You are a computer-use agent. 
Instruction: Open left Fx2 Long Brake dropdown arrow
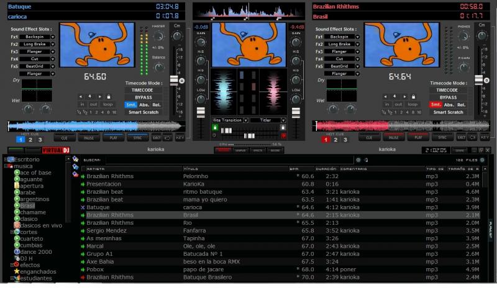click(x=53, y=44)
